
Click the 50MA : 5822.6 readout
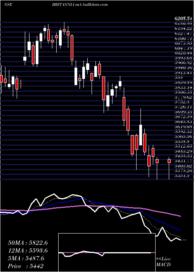(28, 242)
